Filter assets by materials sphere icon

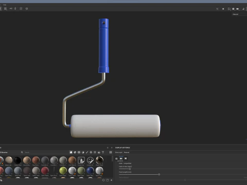pos(71,152)
